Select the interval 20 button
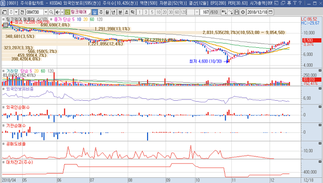323x183 pixels. [165, 12]
